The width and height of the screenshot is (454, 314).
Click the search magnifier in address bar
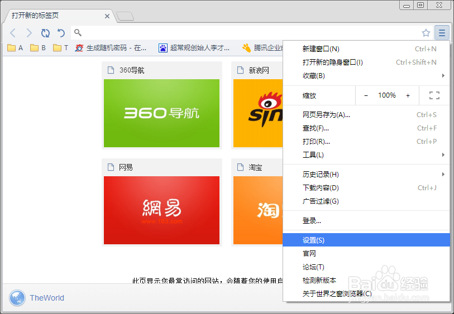point(78,32)
